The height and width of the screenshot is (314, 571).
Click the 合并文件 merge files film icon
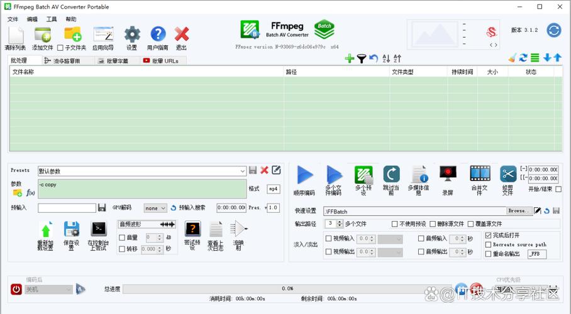480,175
